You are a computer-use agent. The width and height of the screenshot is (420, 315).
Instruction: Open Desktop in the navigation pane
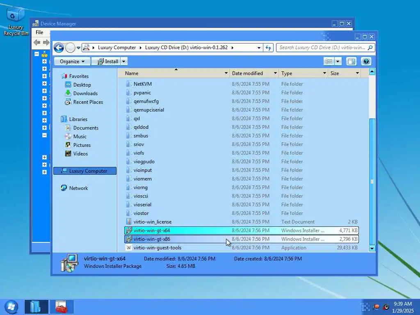tap(82, 85)
